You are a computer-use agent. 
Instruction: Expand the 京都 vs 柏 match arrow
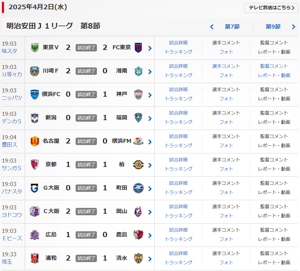pos(150,165)
